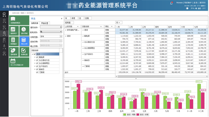209x117 pixels.
Task: Open the notification bell alerts
Action: (x=172, y=3)
